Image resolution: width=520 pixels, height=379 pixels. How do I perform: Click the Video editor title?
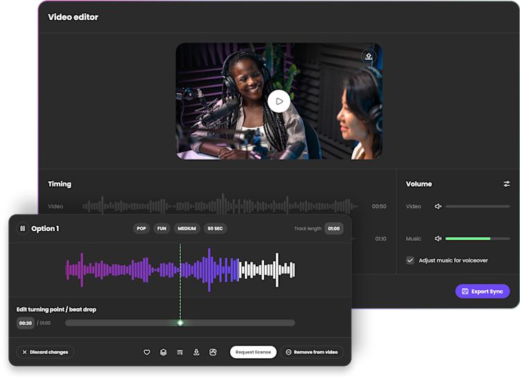[73, 17]
